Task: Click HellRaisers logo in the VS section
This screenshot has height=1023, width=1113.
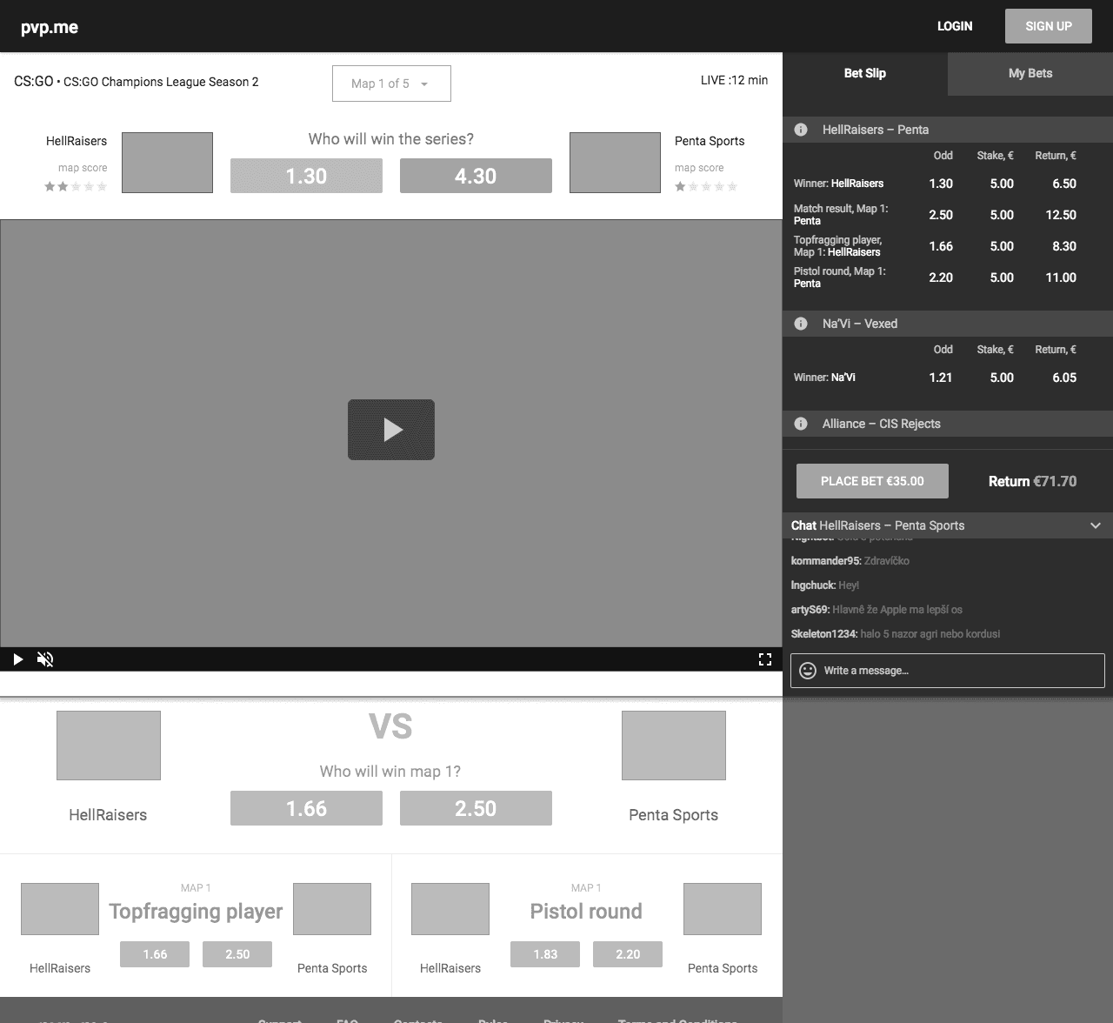Action: point(109,746)
